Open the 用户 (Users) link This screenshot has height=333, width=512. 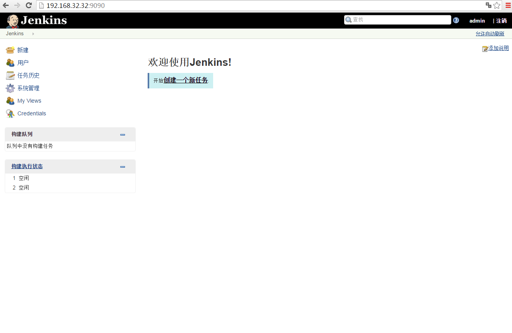point(23,63)
